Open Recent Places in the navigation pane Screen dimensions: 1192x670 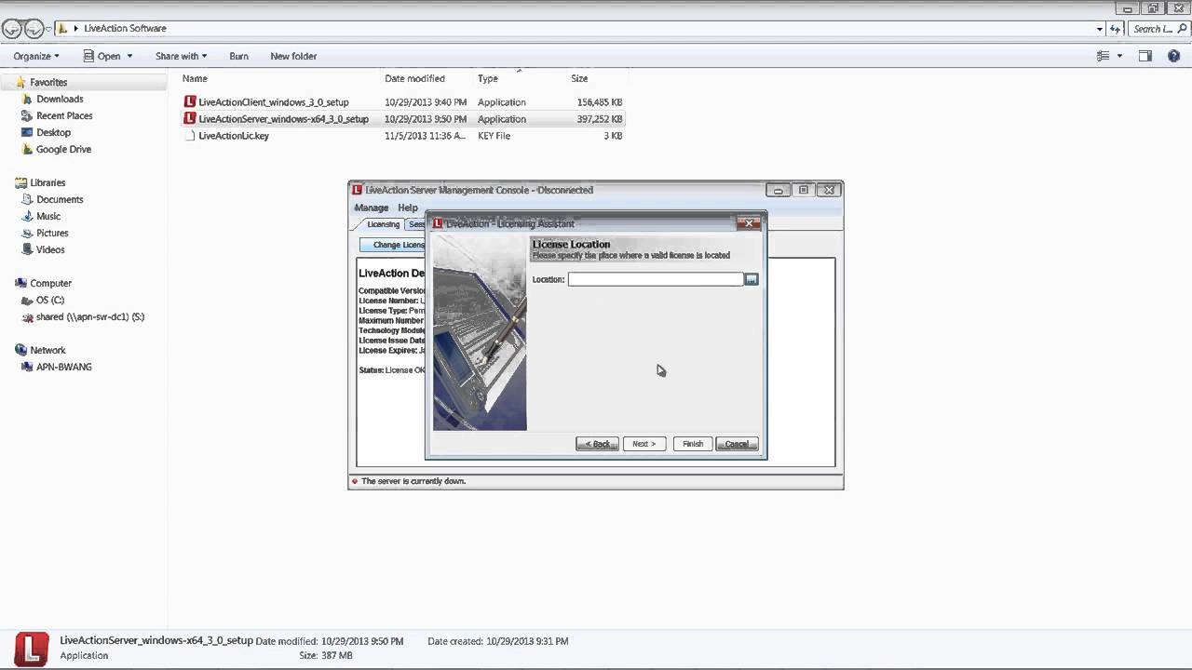pos(64,115)
